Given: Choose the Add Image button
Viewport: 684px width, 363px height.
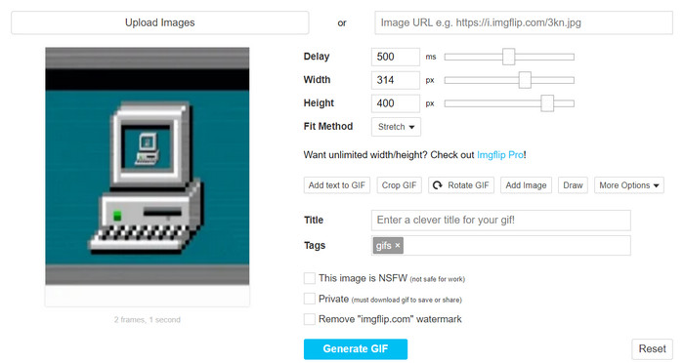Looking at the screenshot, I should (526, 185).
